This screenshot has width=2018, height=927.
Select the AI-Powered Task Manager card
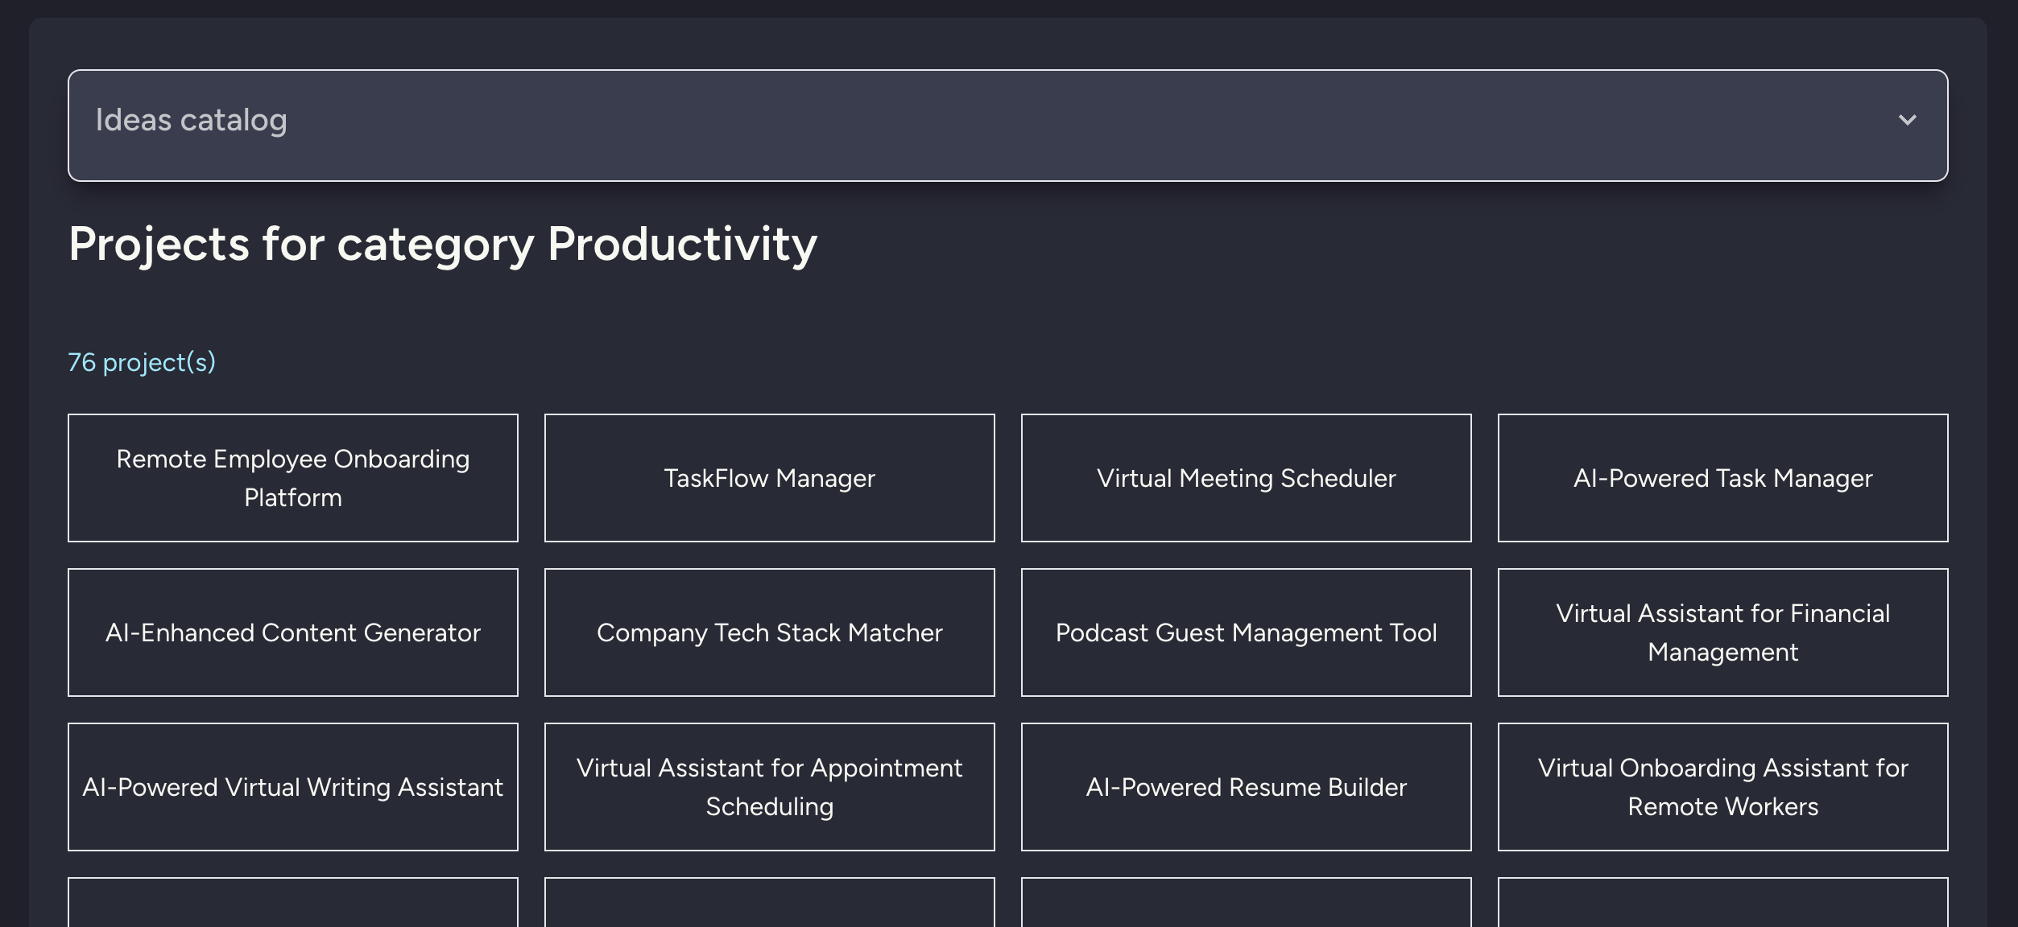click(x=1722, y=478)
